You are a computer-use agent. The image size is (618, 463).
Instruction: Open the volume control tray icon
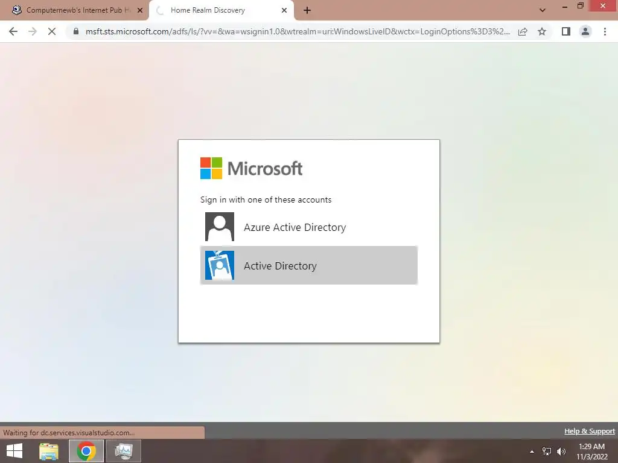click(x=561, y=452)
